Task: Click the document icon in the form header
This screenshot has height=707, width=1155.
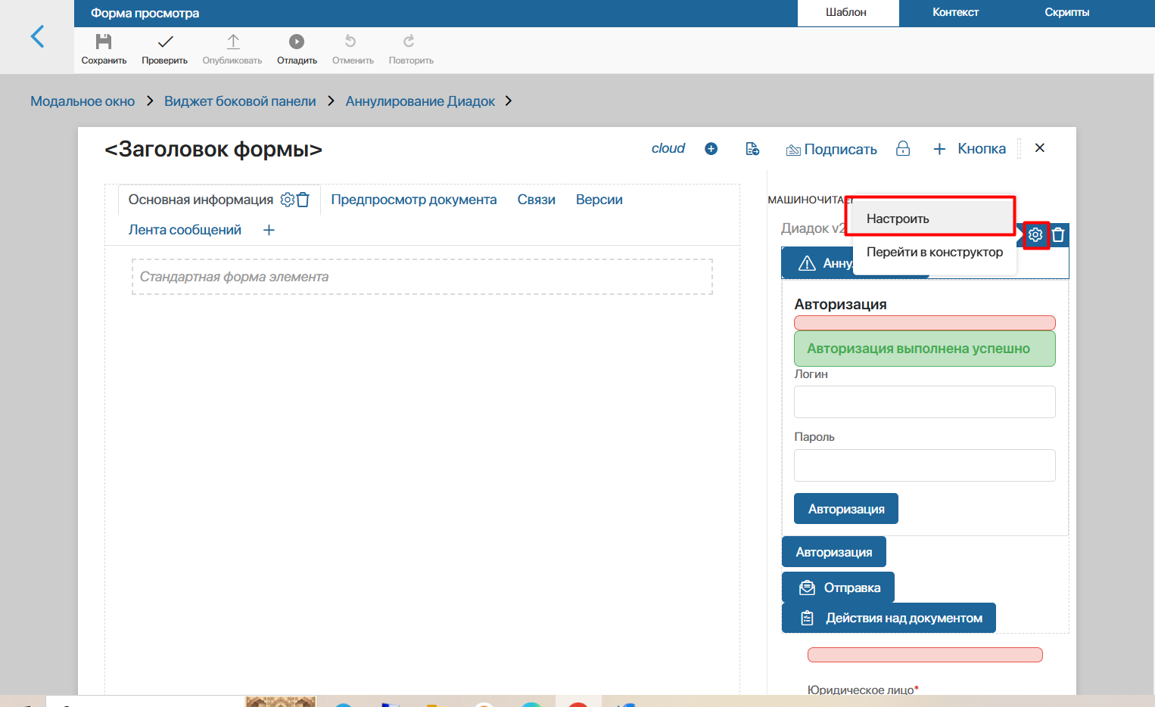Action: pos(752,149)
